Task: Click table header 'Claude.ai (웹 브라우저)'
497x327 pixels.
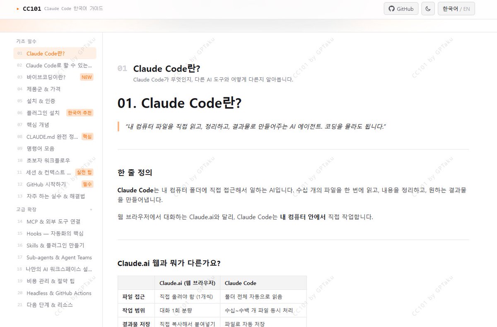Action: click(x=187, y=283)
